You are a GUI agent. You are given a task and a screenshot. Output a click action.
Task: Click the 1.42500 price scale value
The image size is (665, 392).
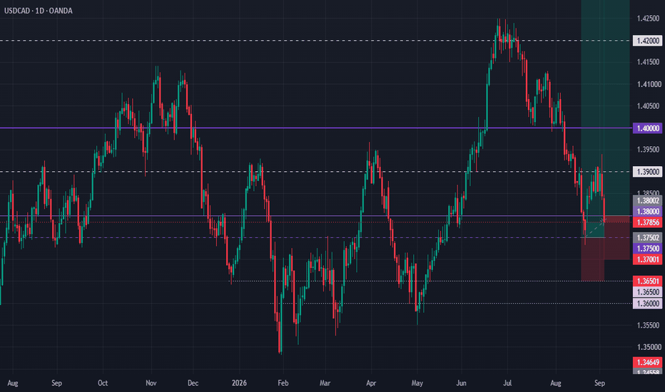[x=648, y=19]
